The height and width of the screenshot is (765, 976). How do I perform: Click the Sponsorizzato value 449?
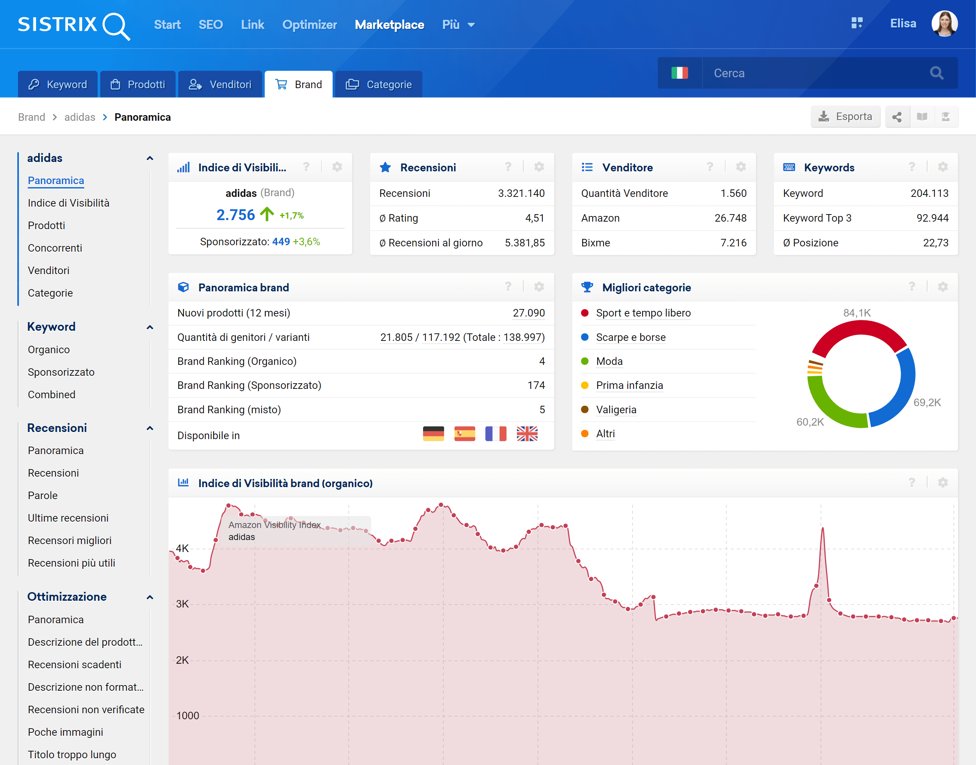coord(281,241)
